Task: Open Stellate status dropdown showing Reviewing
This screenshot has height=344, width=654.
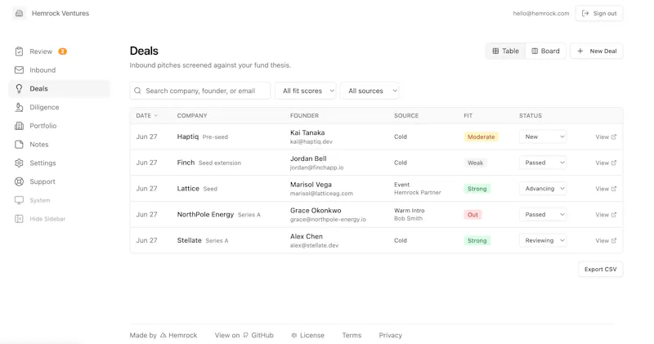Action: click(543, 240)
